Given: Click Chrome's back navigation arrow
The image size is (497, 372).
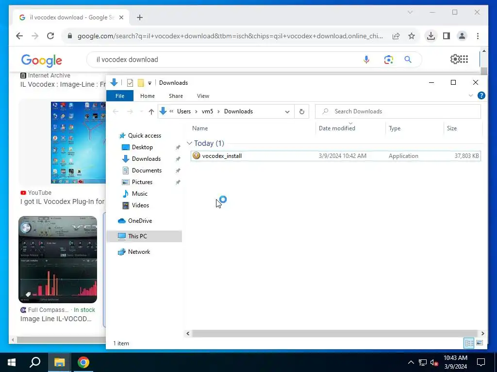Looking at the screenshot, I should pos(19,36).
